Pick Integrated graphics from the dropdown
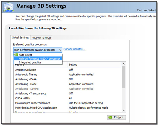Image resolution: width=158 pixels, height=125 pixels. 38,62
